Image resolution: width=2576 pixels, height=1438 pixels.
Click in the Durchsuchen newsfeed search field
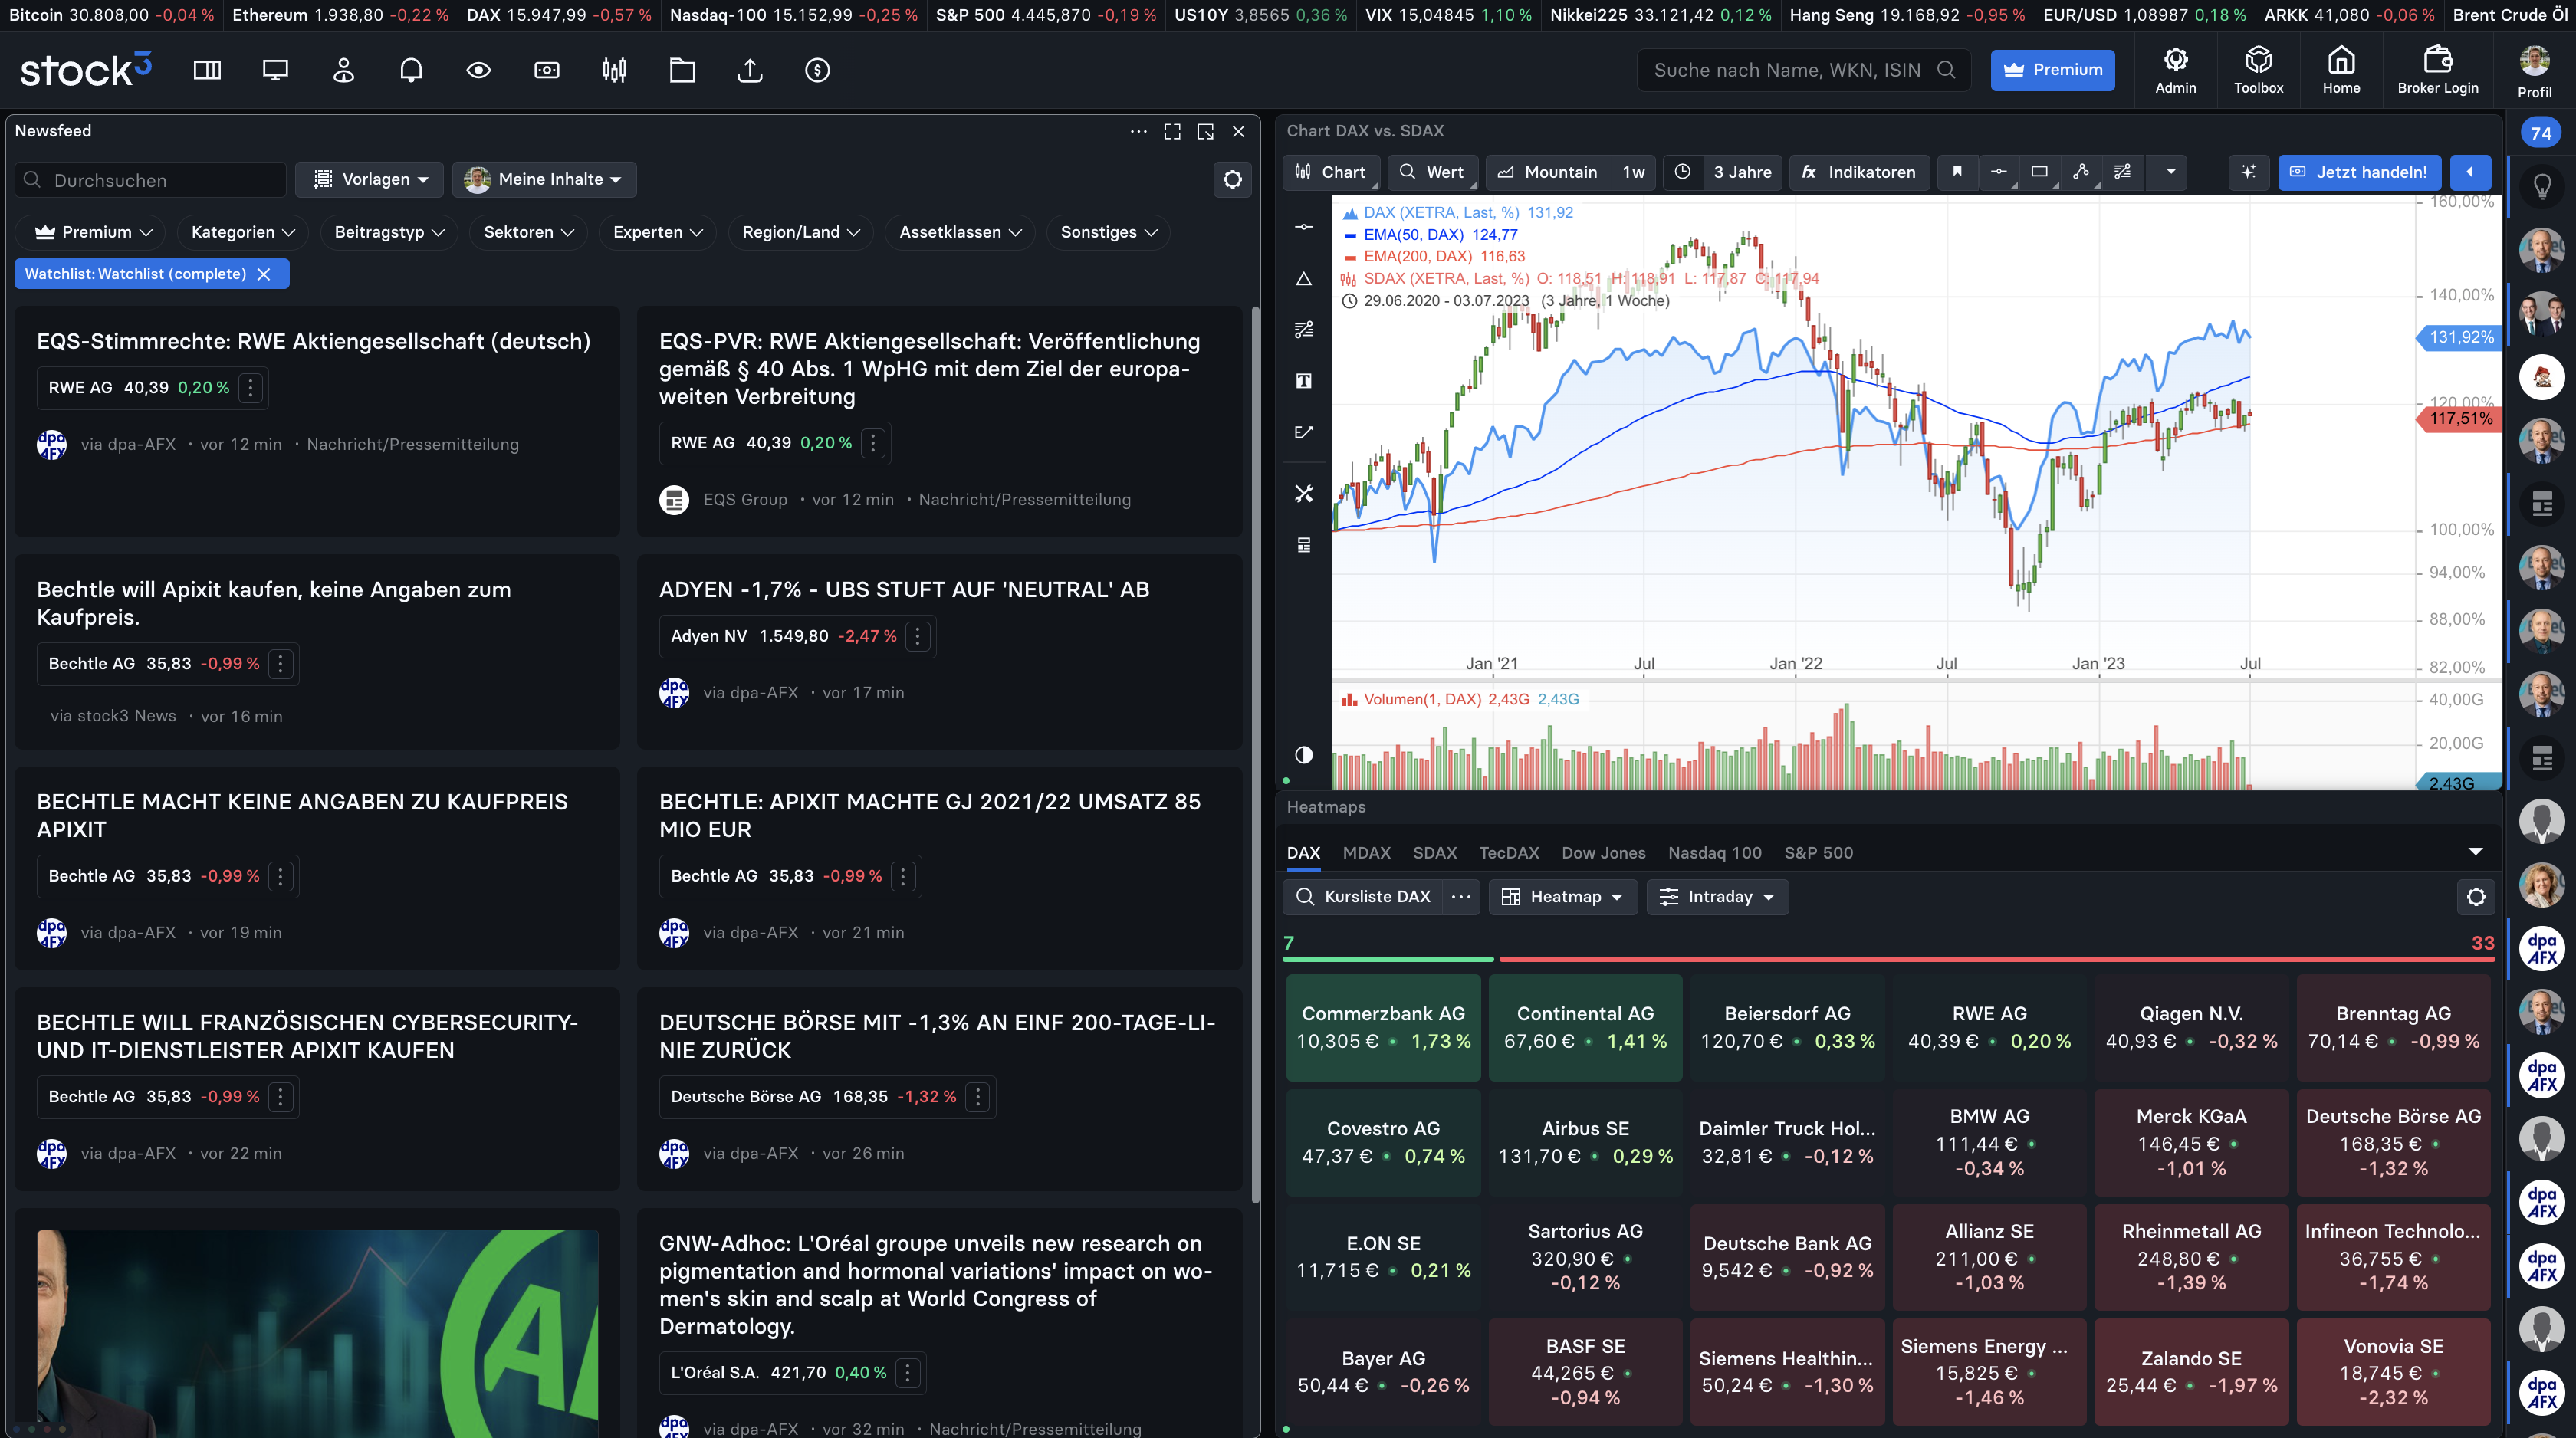click(151, 180)
